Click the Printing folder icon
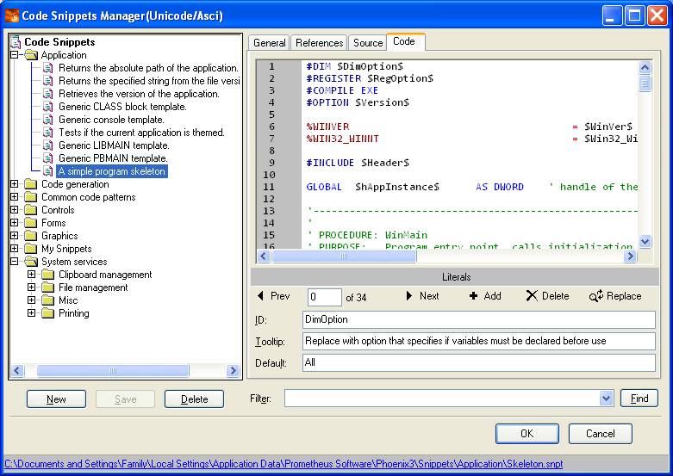This screenshot has width=673, height=476. (48, 312)
